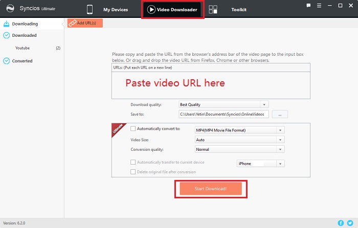Screen dimensions: 358x228
Task: Click the browse '...' button for Save to
Action: [280, 114]
